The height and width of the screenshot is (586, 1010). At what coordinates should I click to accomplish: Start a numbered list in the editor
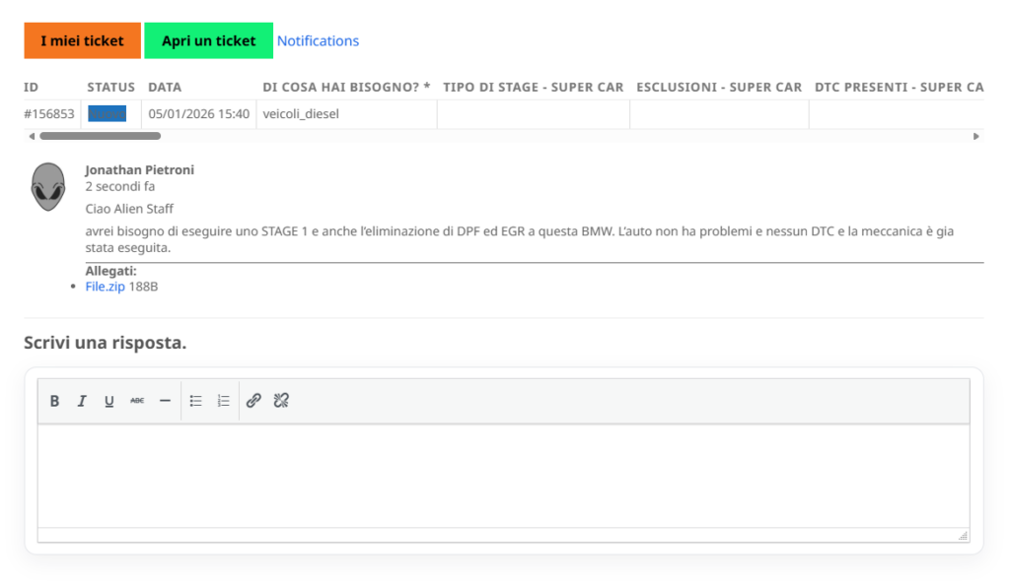(x=224, y=401)
